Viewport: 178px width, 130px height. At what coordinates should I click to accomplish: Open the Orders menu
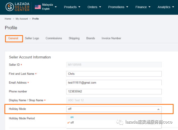point(94,7)
